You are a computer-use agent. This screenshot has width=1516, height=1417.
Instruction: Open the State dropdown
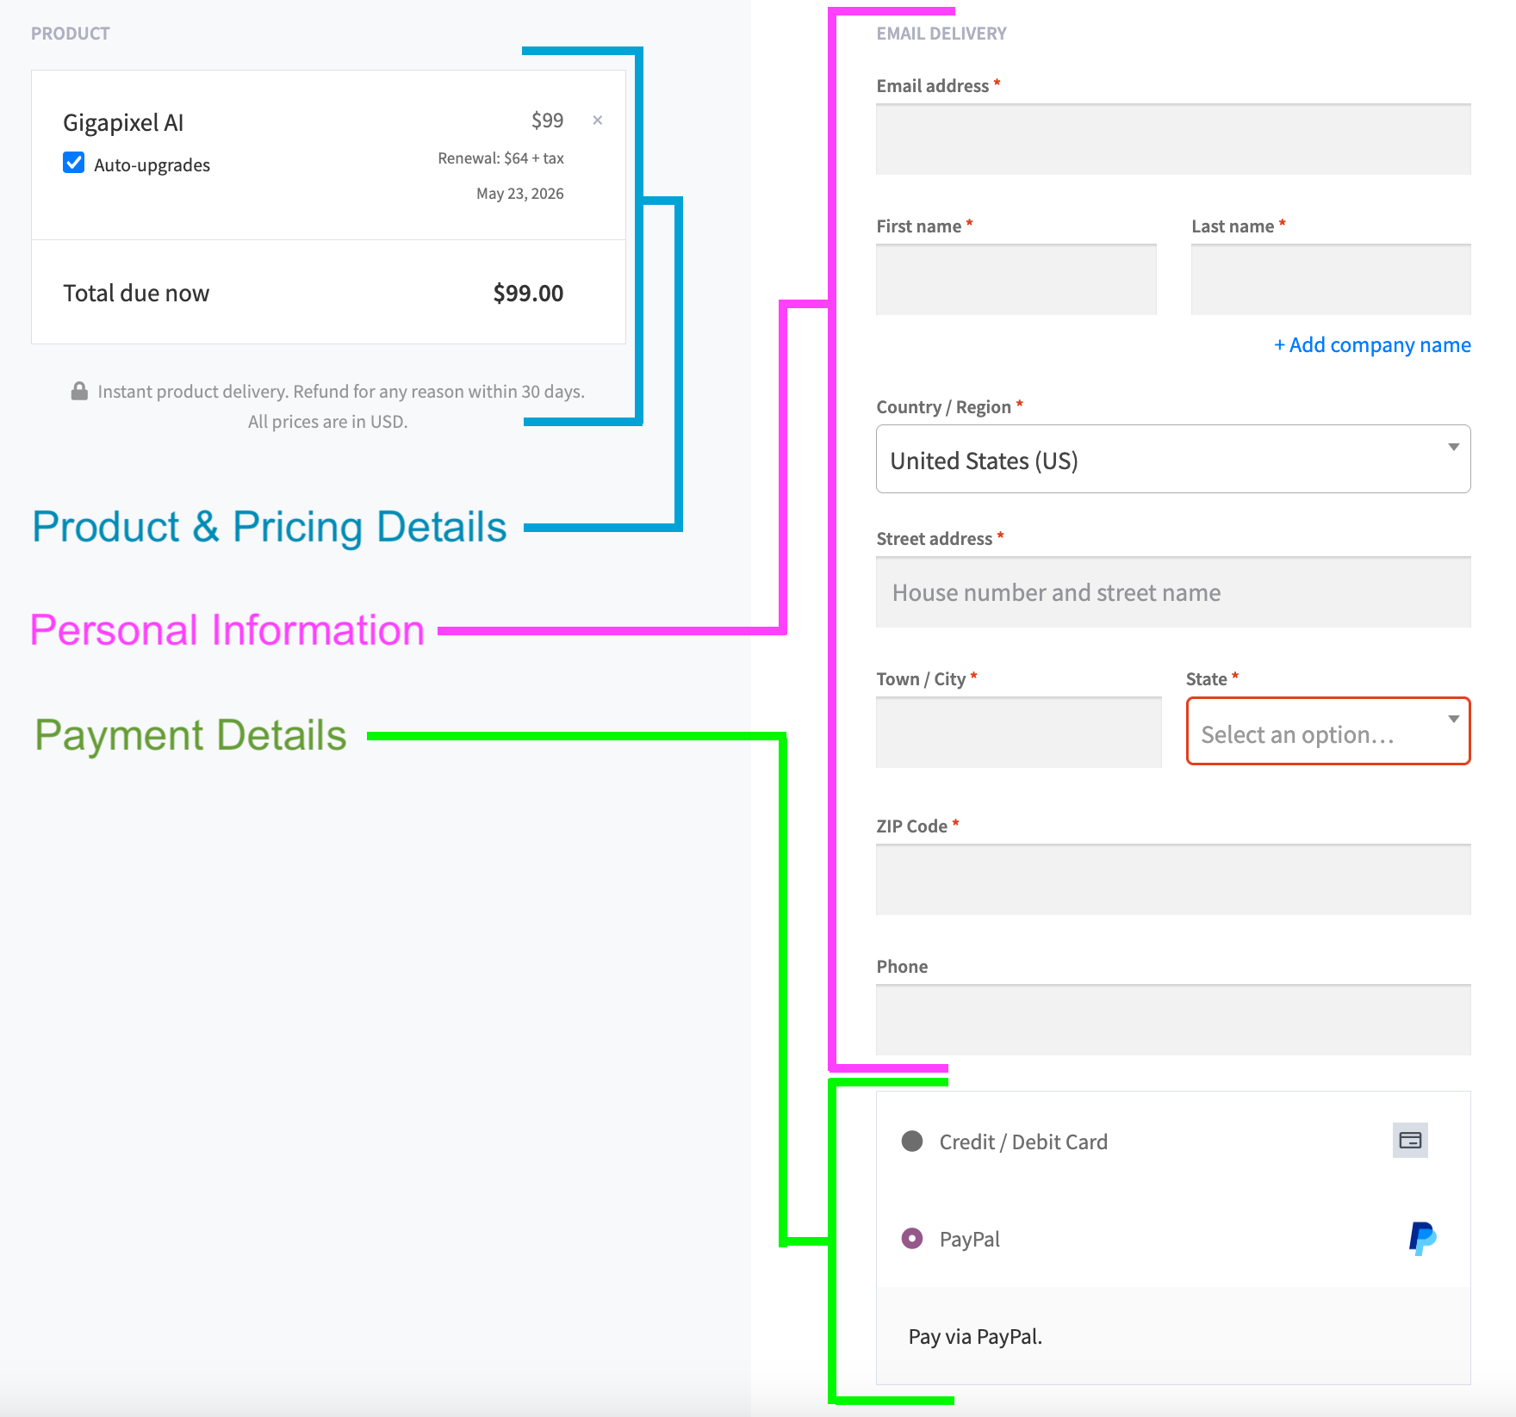(1328, 731)
